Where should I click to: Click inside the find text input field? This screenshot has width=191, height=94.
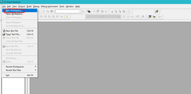(x=67, y=11)
